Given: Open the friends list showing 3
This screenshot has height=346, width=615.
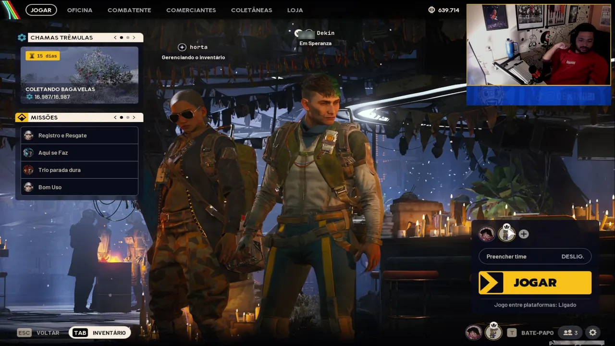Looking at the screenshot, I should [x=570, y=333].
